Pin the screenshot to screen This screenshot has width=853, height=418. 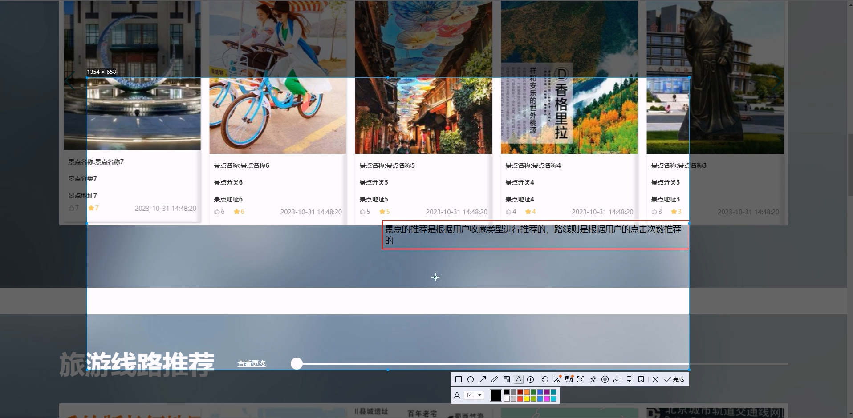tap(593, 379)
